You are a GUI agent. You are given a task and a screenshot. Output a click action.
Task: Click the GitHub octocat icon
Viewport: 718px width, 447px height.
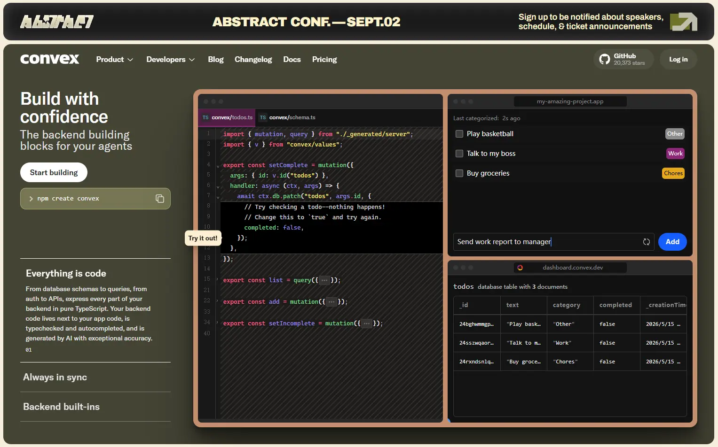[605, 59]
